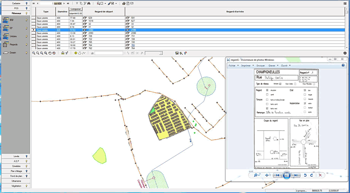This screenshot has width=350, height=193.
Task: Click second zoom magnifier in map toolbar
Action: coord(37,53)
